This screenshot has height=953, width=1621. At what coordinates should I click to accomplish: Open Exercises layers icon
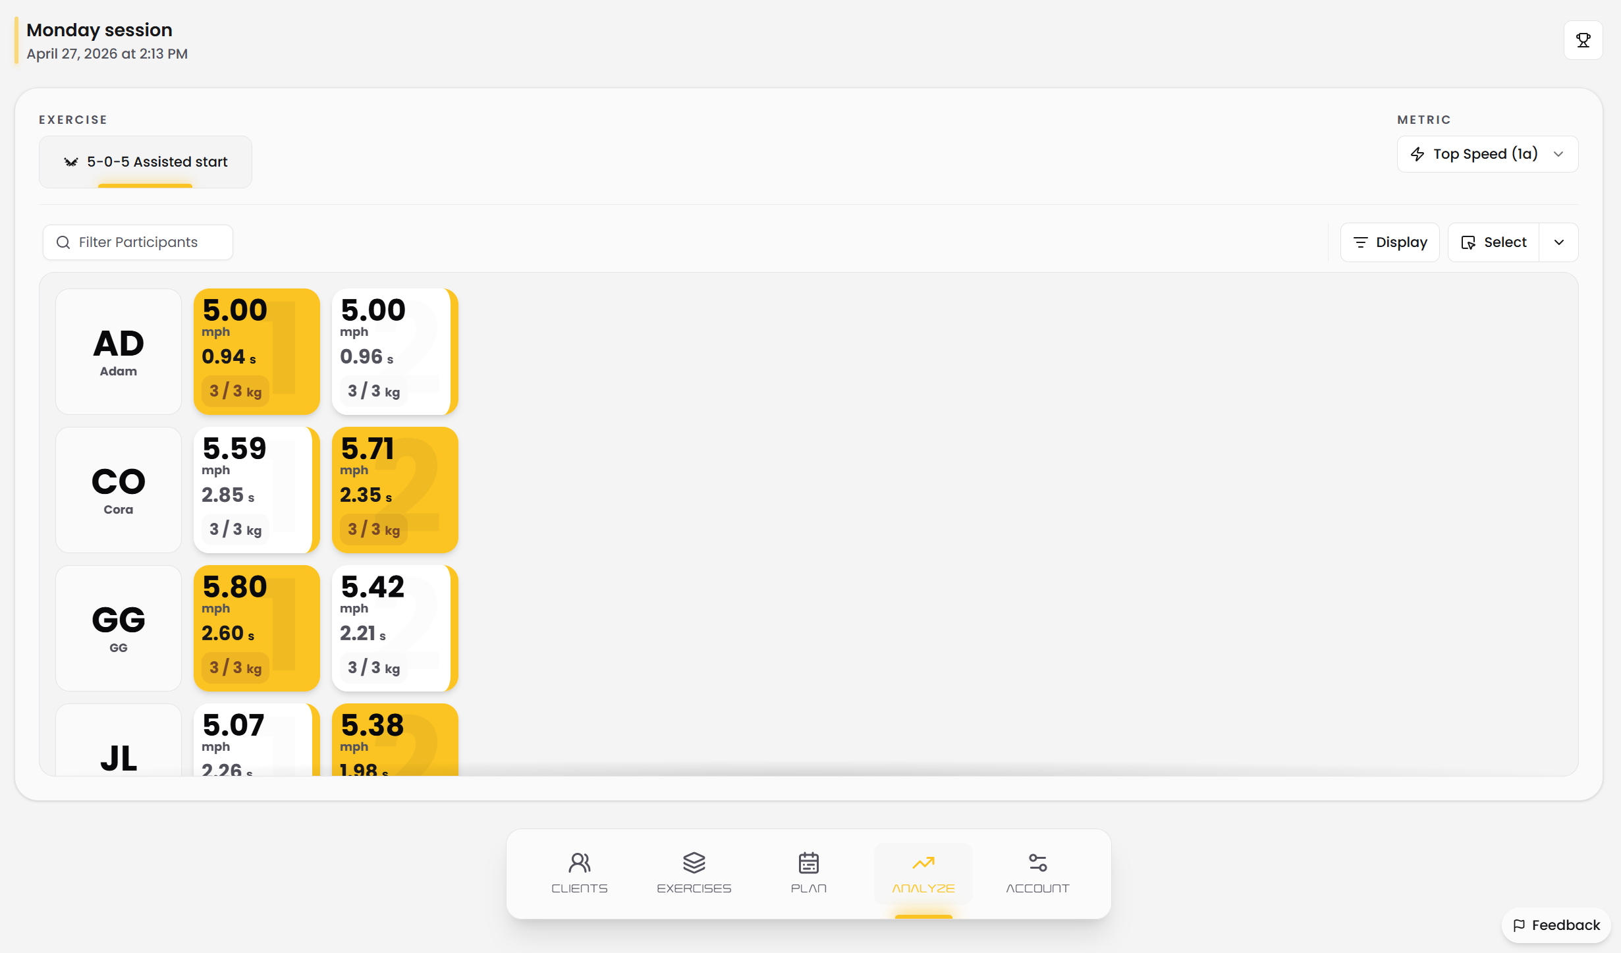(694, 862)
